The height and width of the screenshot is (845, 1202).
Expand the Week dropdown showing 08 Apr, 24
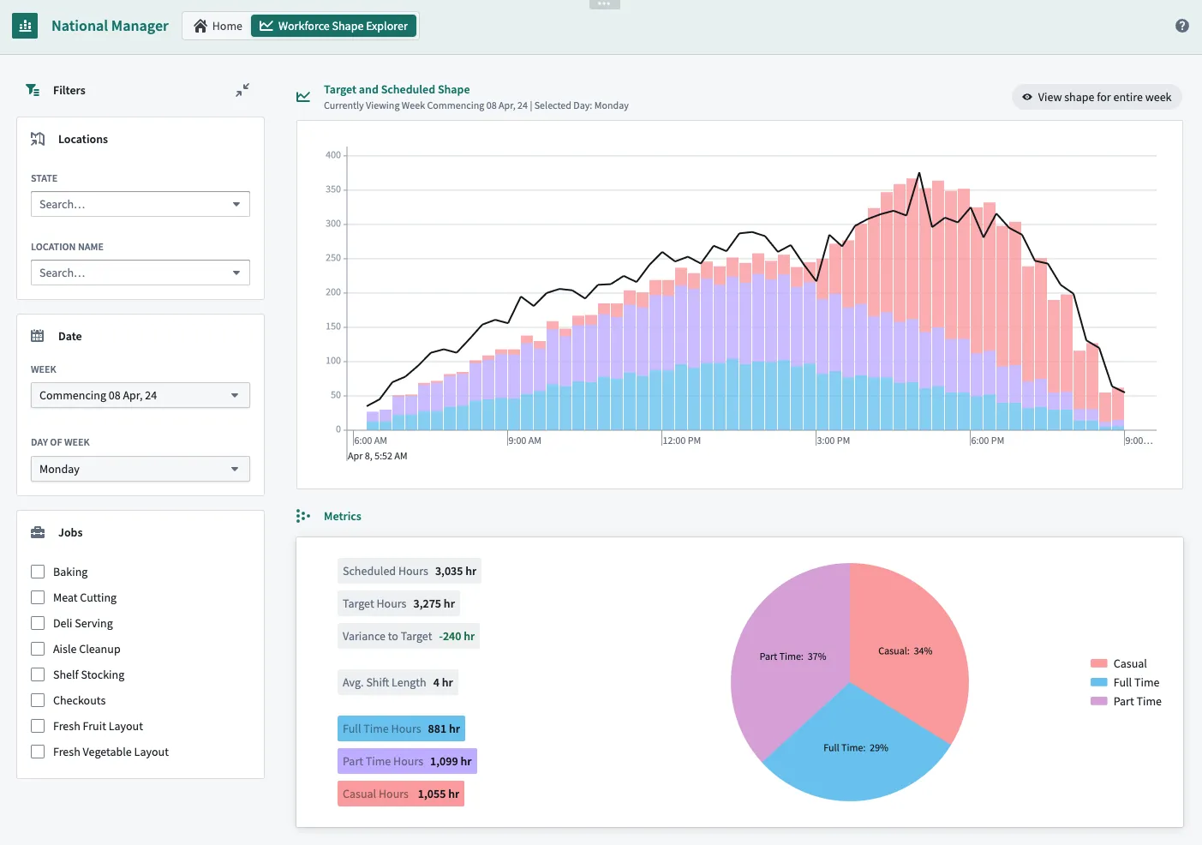(141, 395)
